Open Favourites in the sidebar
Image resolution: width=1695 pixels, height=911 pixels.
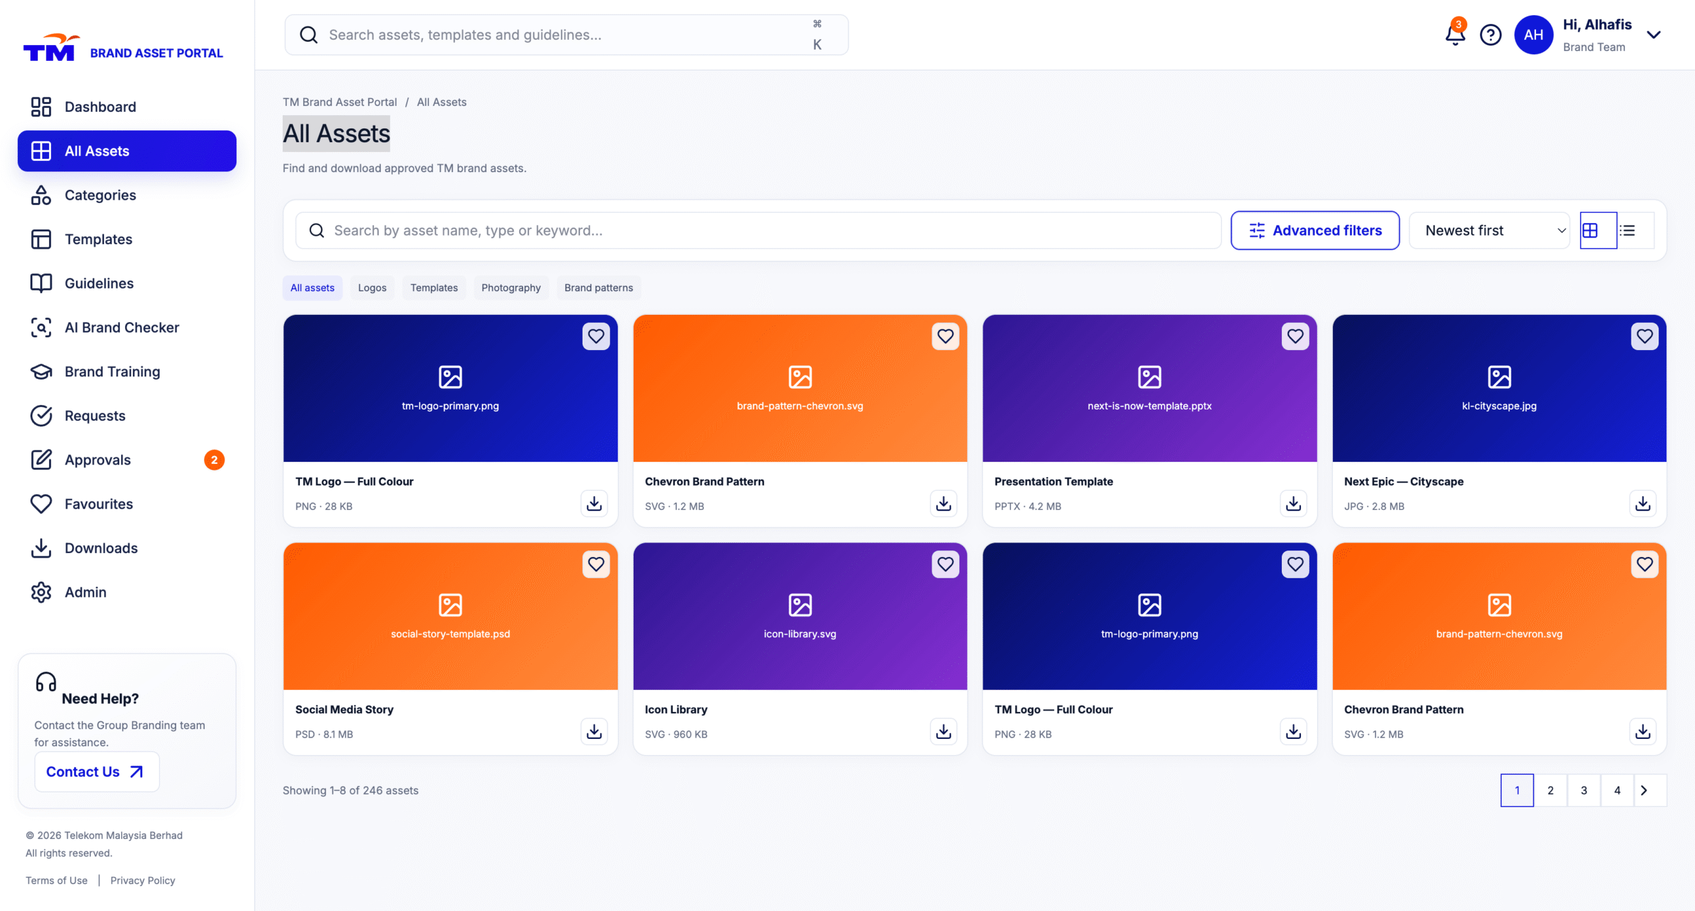tap(127, 504)
